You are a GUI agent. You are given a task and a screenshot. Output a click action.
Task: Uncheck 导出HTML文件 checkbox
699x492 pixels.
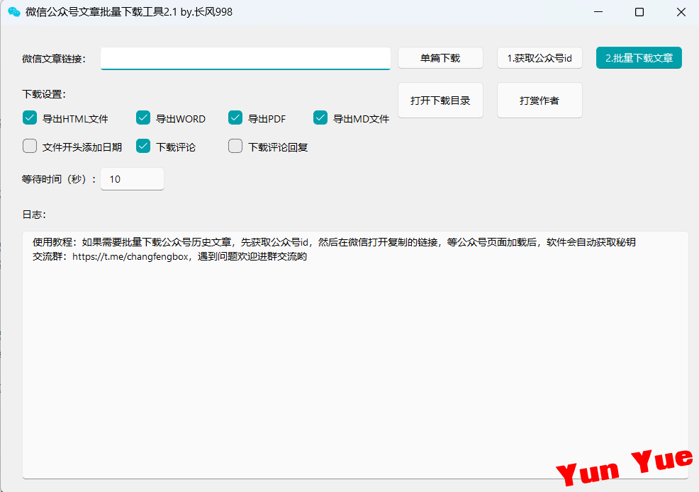click(30, 118)
